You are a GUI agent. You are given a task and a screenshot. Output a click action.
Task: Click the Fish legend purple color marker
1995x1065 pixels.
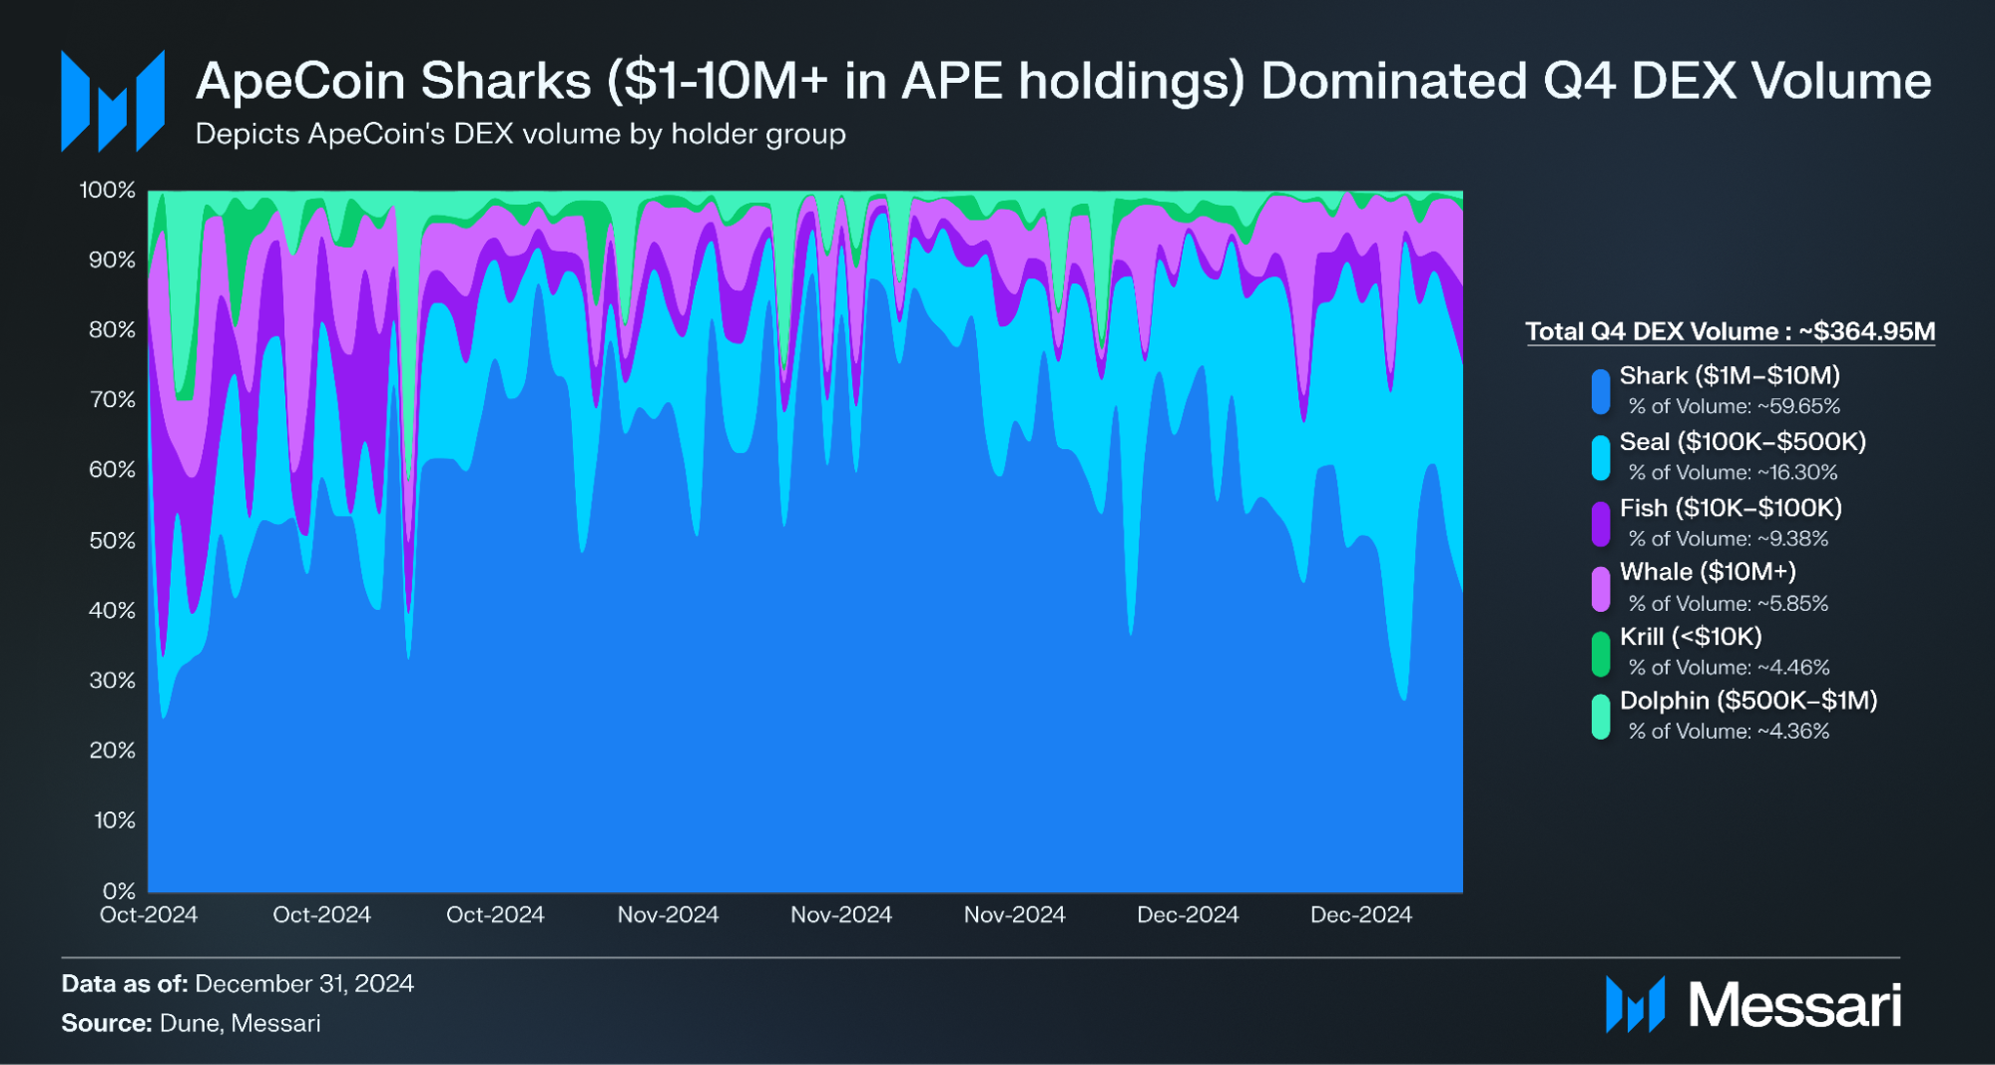[x=1601, y=524]
